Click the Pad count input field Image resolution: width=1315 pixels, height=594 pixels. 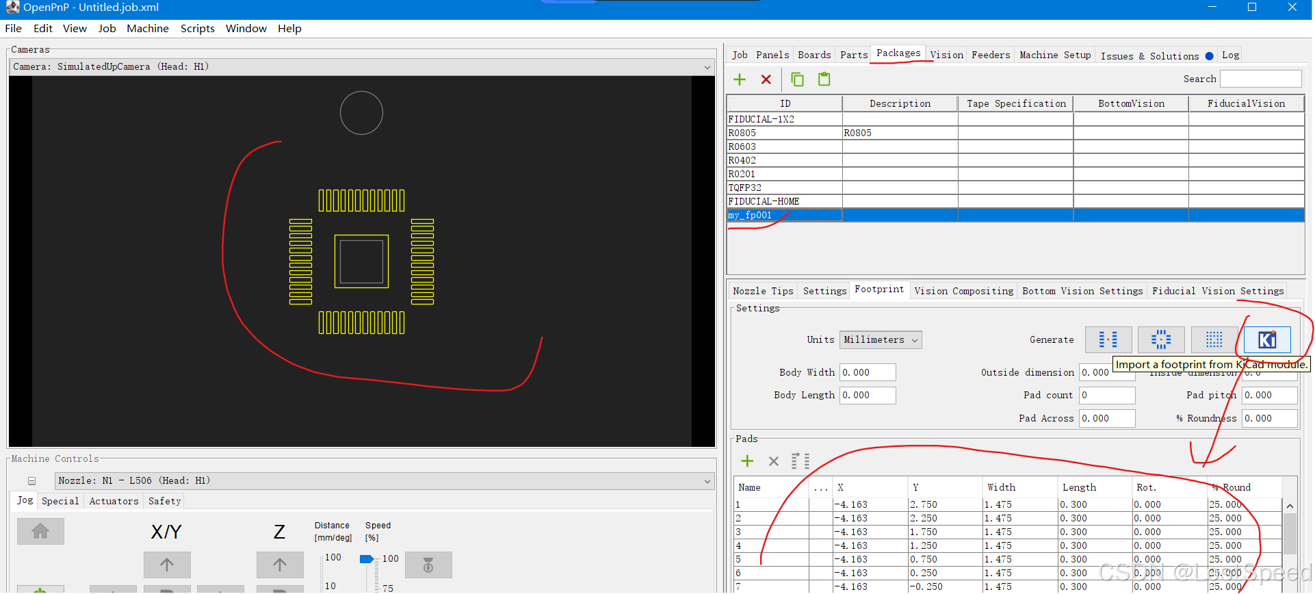point(1107,395)
